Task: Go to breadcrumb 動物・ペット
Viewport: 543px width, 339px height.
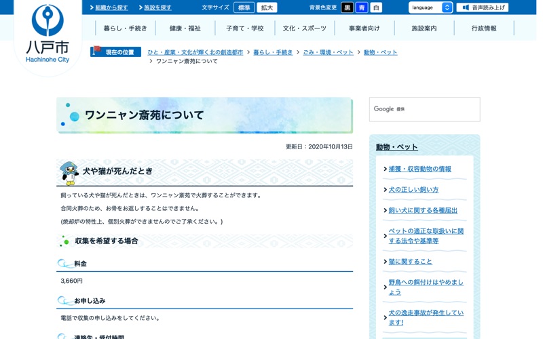Action: (x=380, y=52)
